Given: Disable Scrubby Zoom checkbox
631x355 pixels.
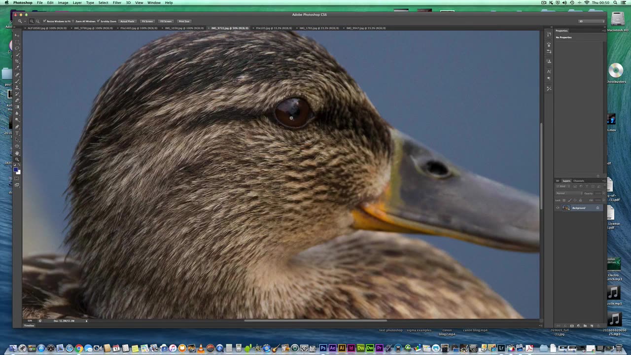Looking at the screenshot, I should point(98,21).
